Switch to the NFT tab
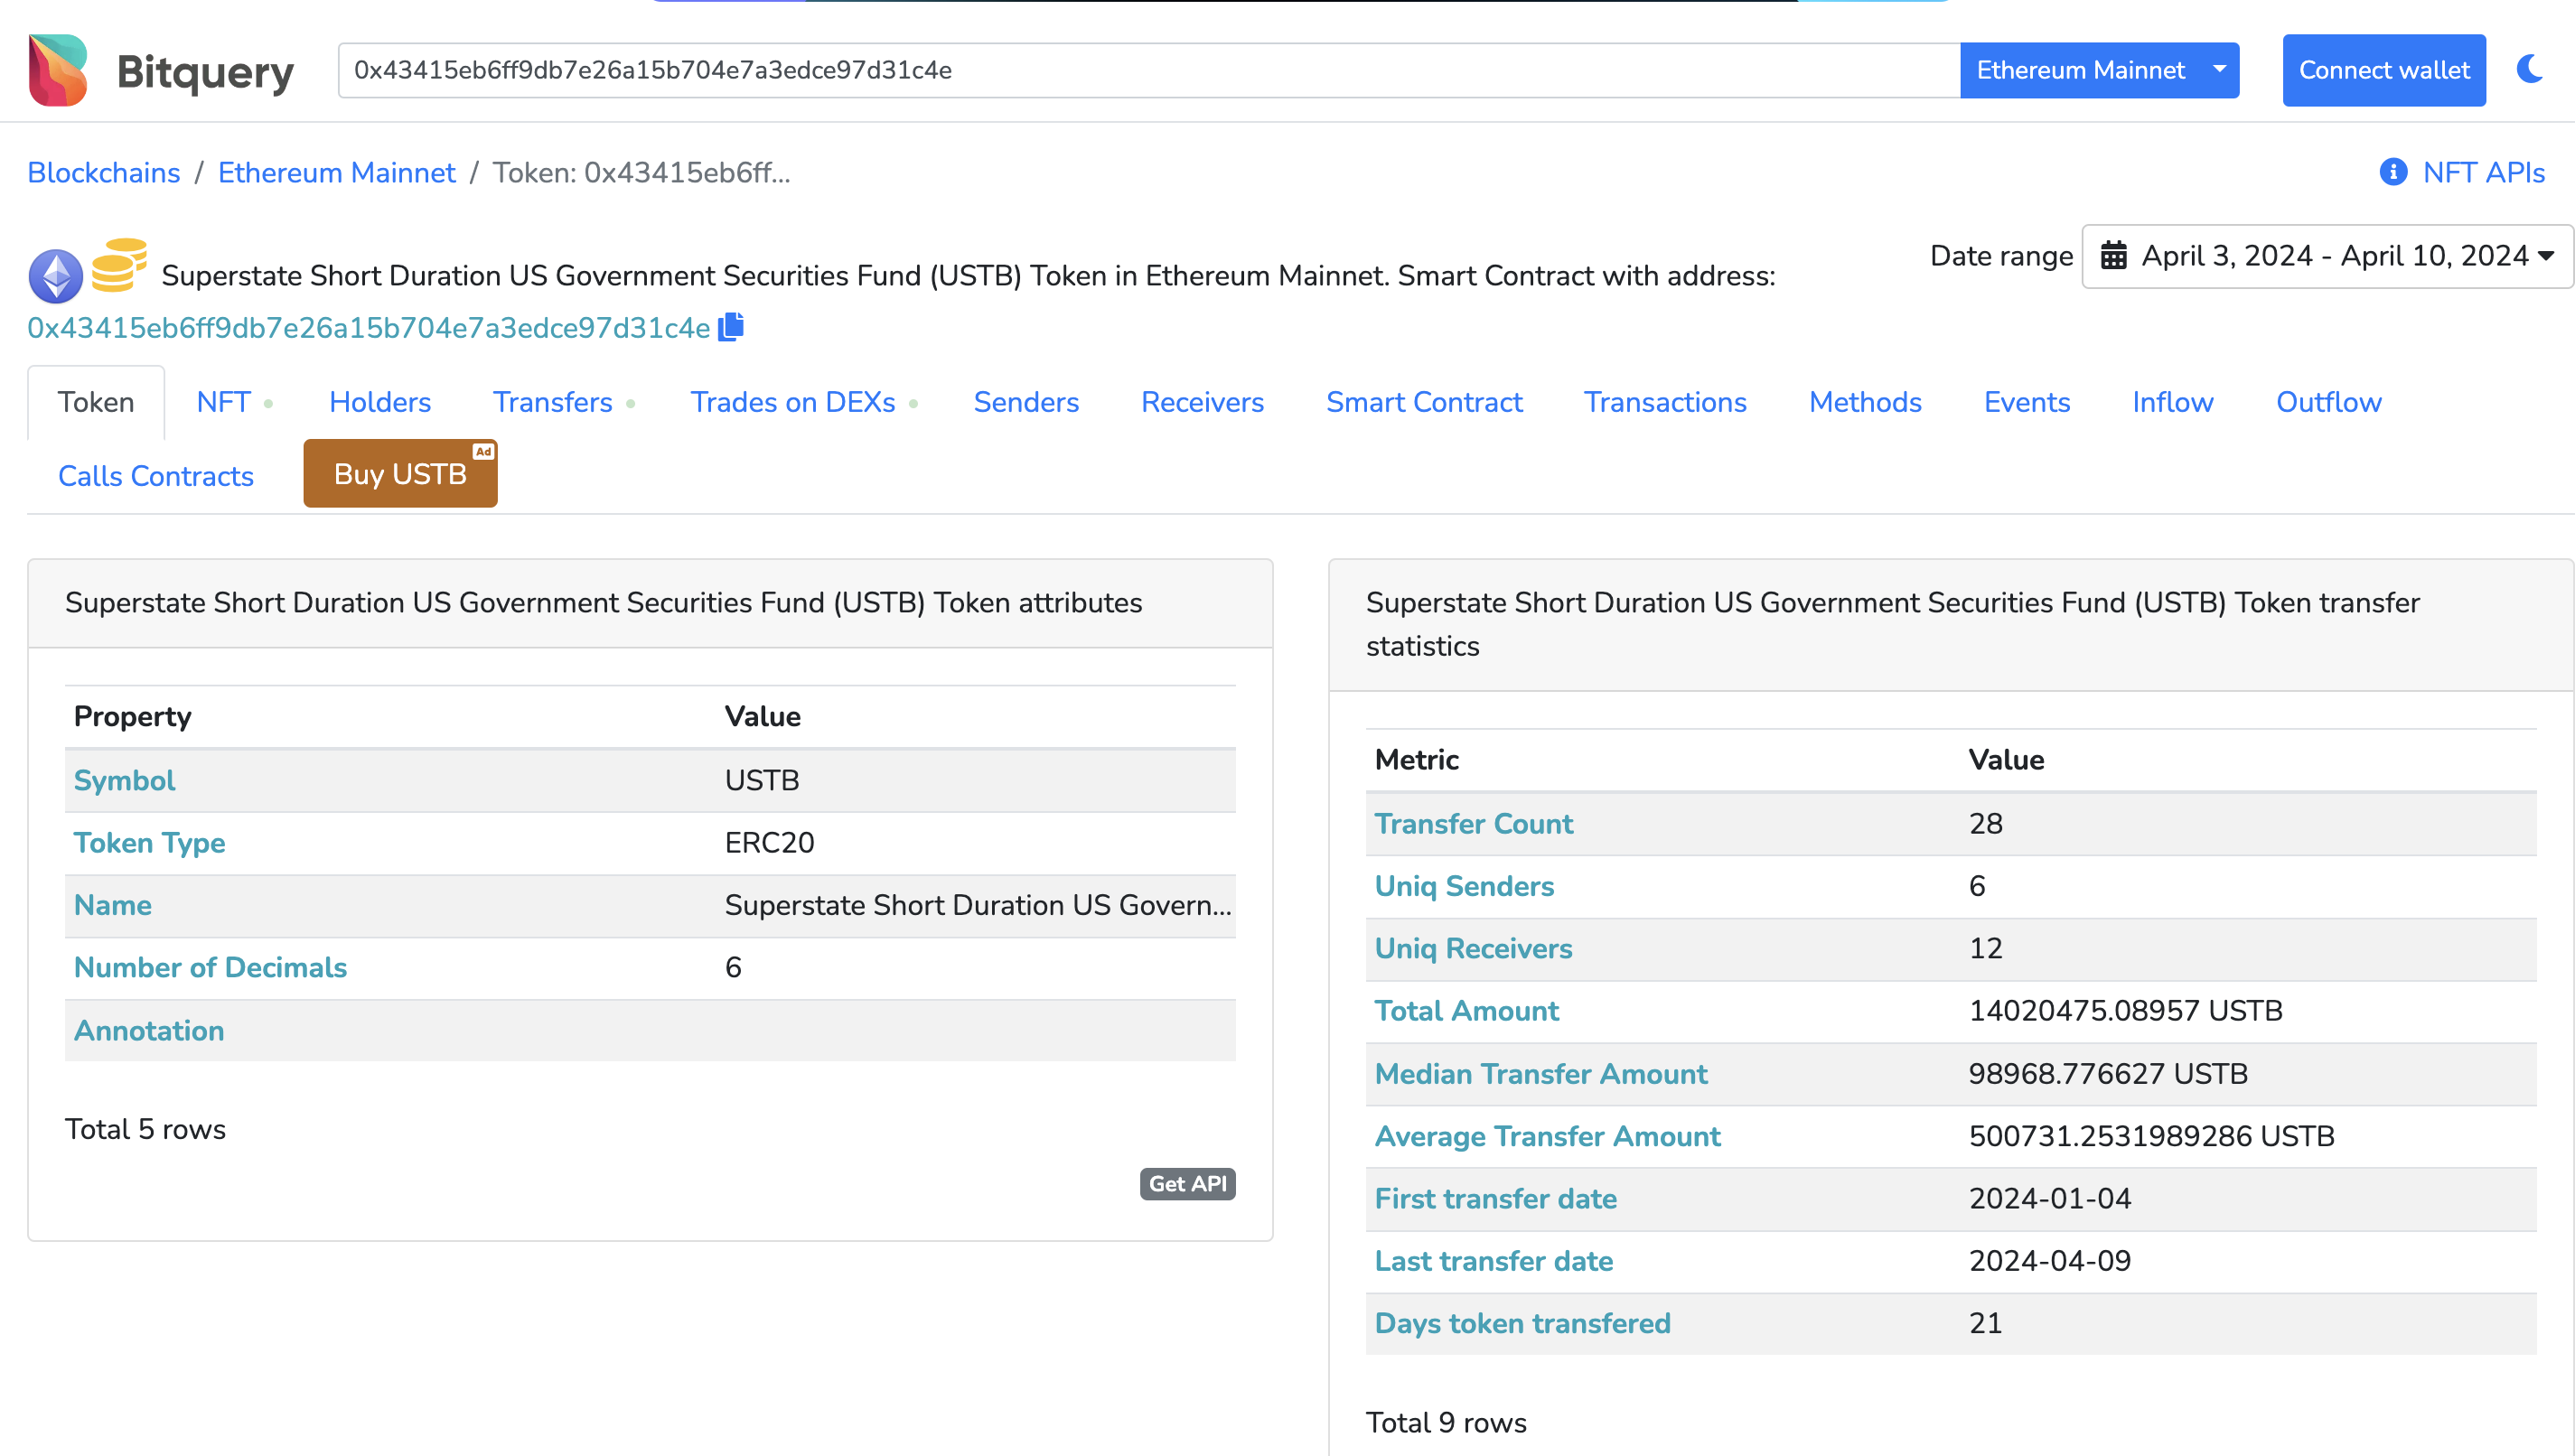Viewport: 2575px width, 1456px height. [x=223, y=402]
